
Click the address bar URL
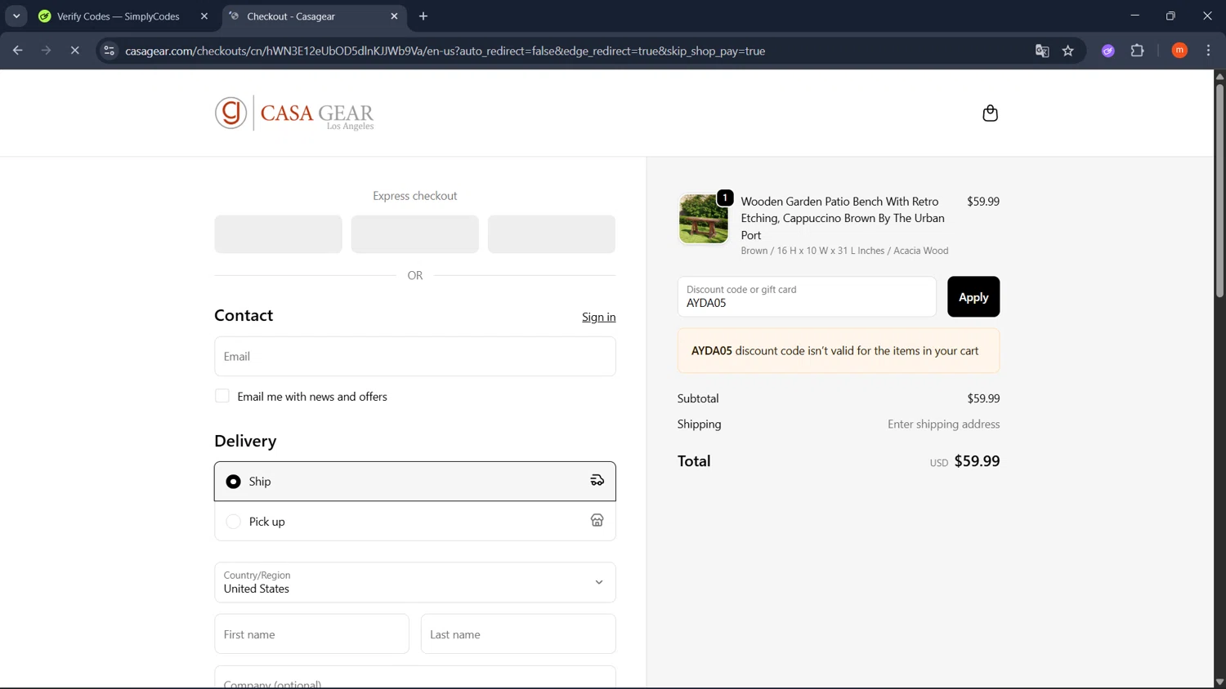point(445,51)
